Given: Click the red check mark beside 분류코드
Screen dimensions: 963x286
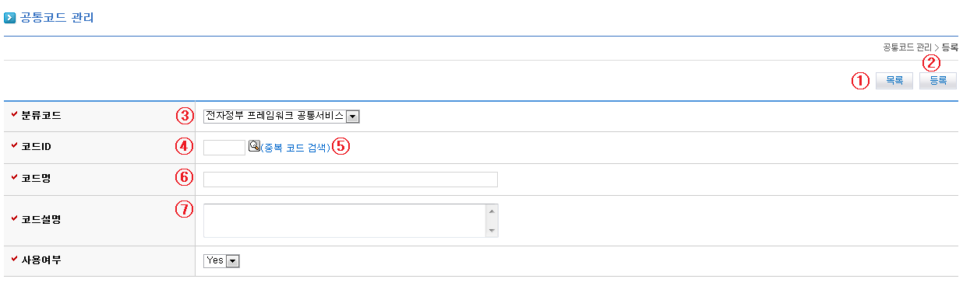Looking at the screenshot, I should click(15, 116).
